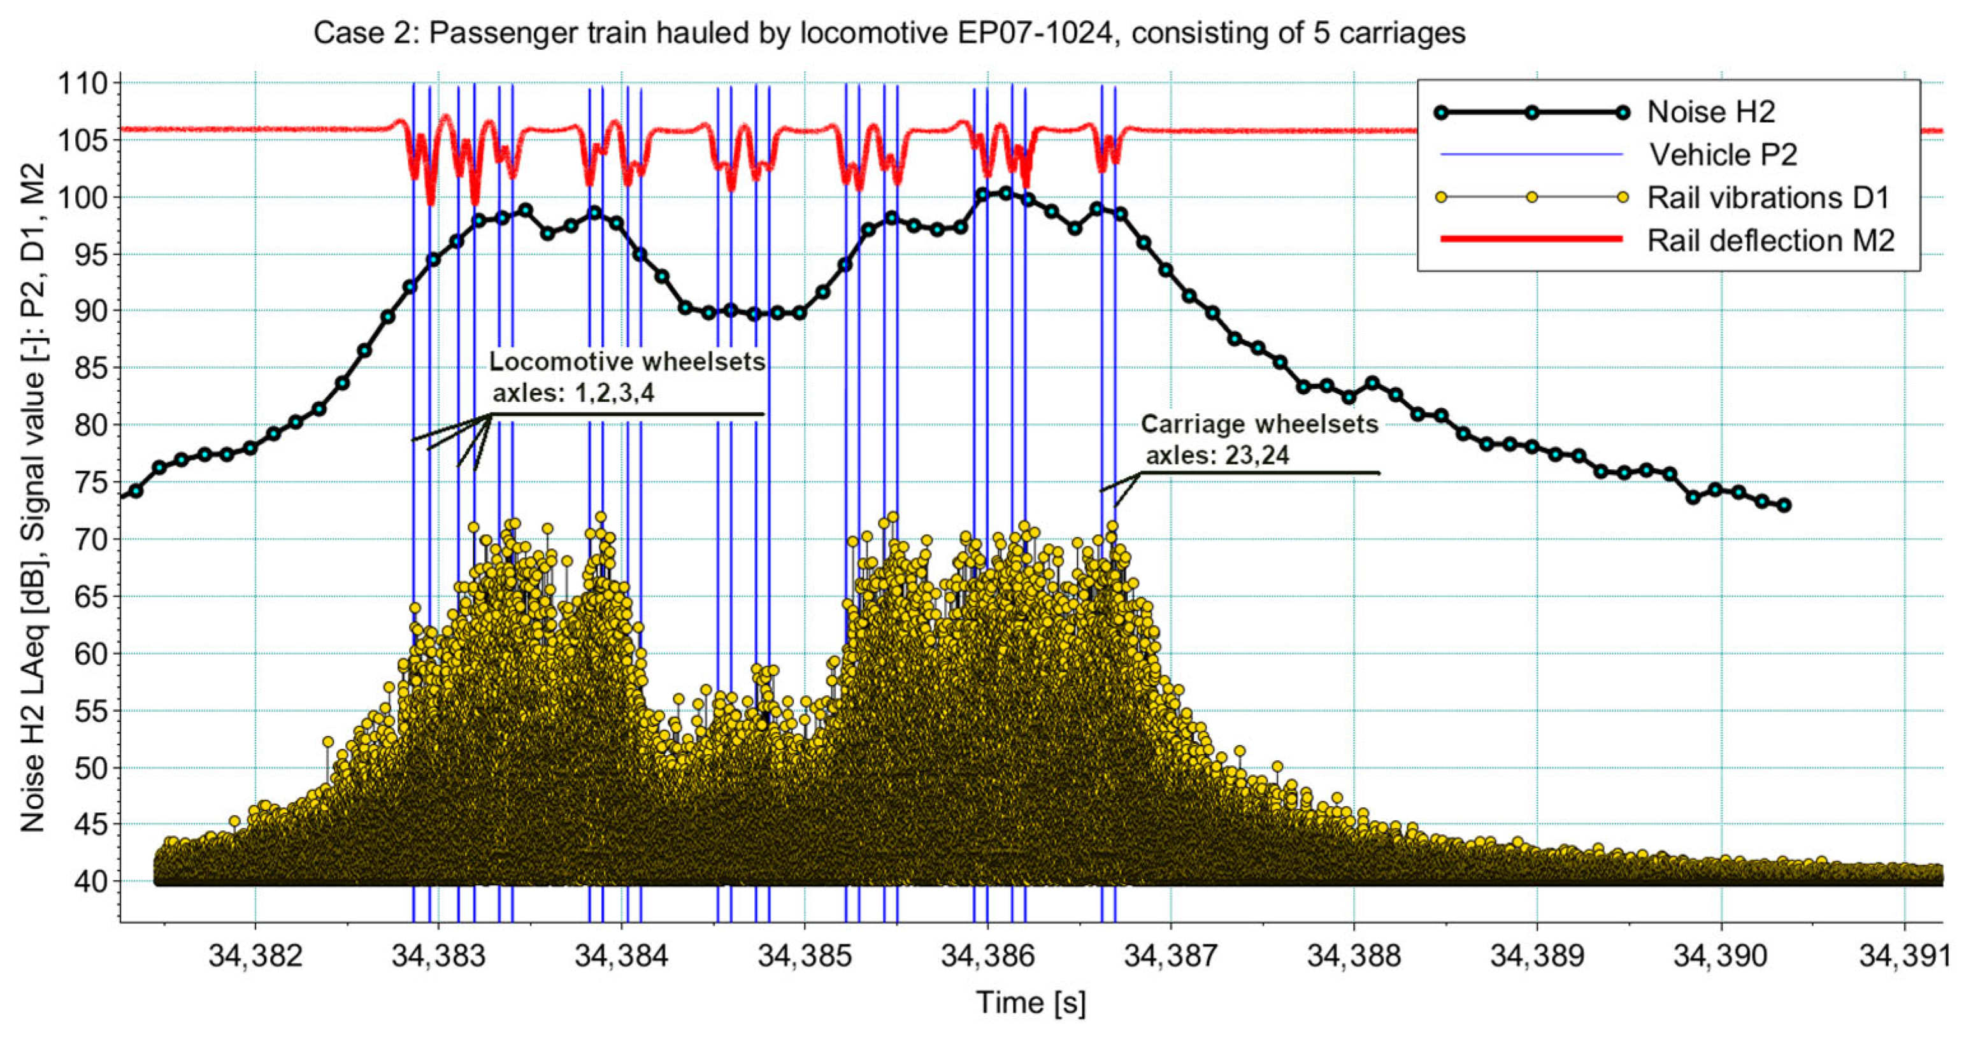Click the blue Vehicle P2 legend line
Screen dimensions: 1971x1043
(1531, 155)
